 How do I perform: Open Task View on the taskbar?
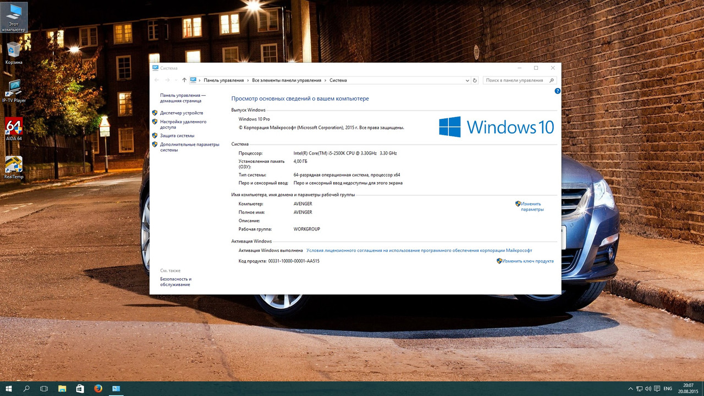point(44,389)
